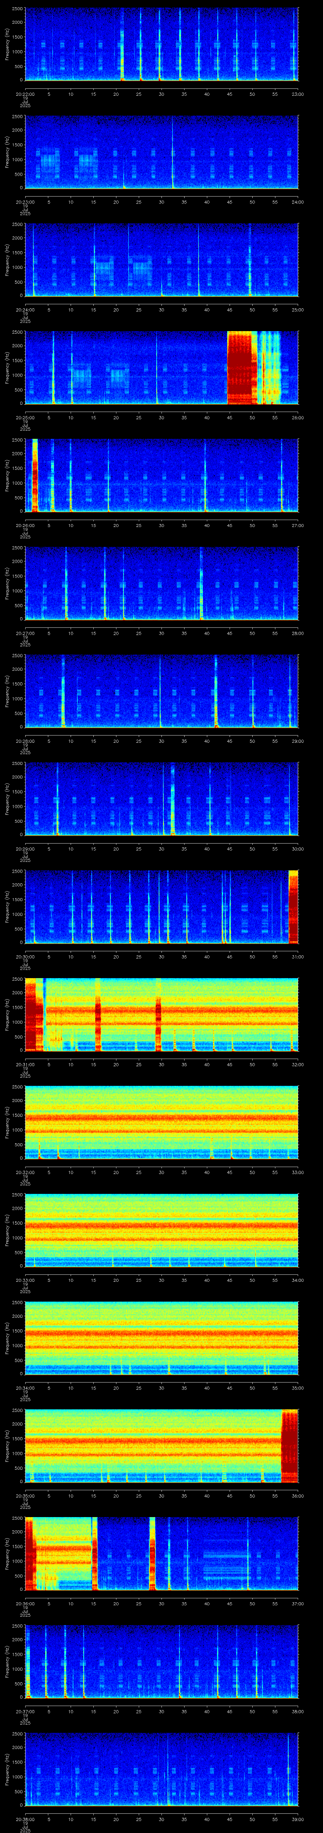Select the 20:30:00 start time label
Viewport: 323px width, 1833px height.
coord(25,956)
